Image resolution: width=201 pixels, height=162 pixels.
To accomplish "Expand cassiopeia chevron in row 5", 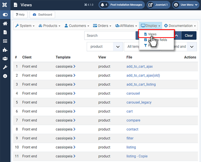I will [74, 102].
